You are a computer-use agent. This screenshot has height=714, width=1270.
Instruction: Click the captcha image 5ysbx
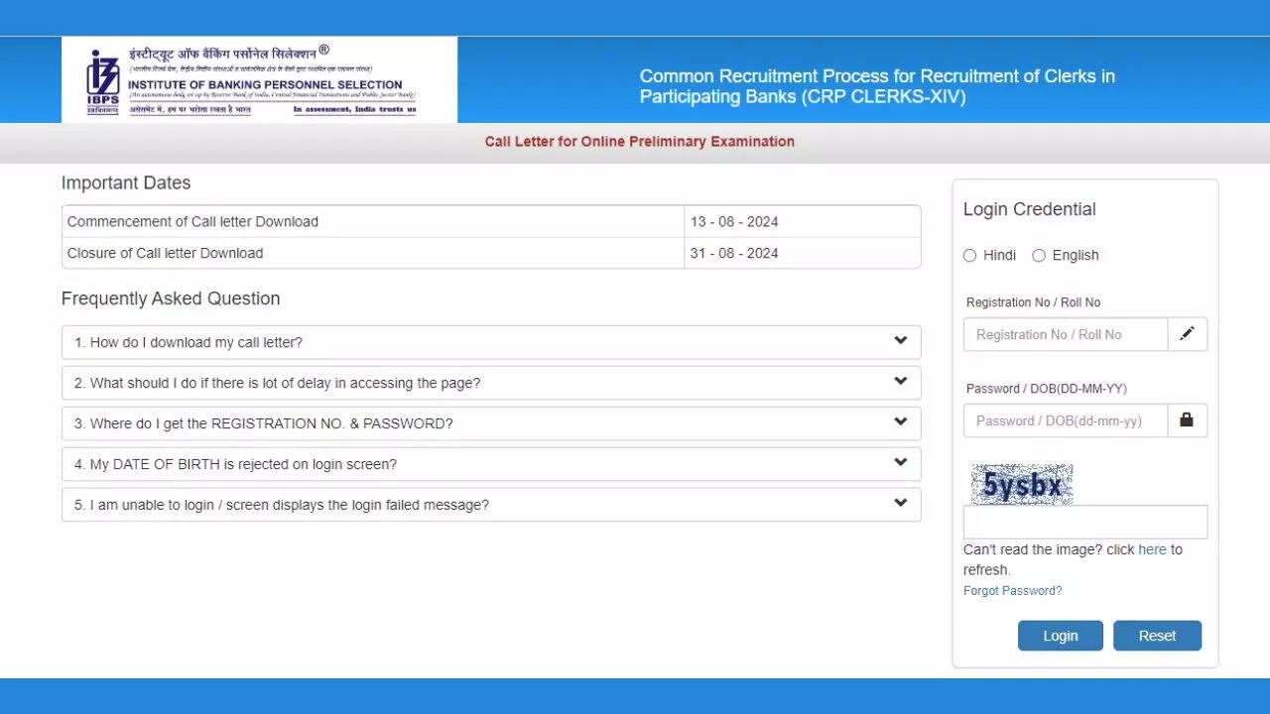tap(1022, 485)
